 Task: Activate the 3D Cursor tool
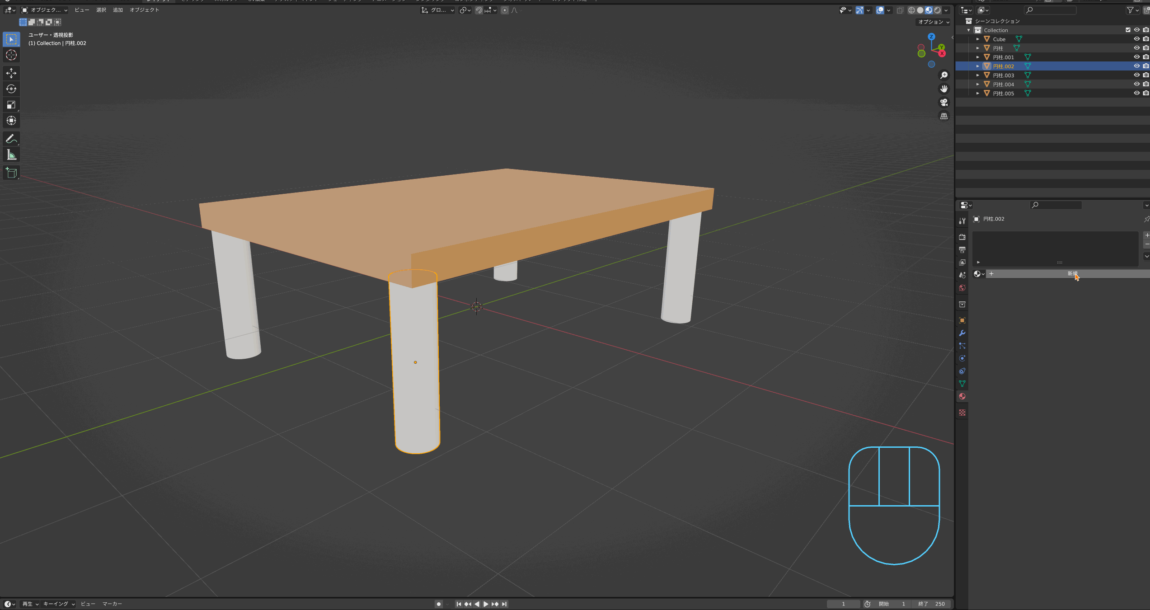[11, 55]
